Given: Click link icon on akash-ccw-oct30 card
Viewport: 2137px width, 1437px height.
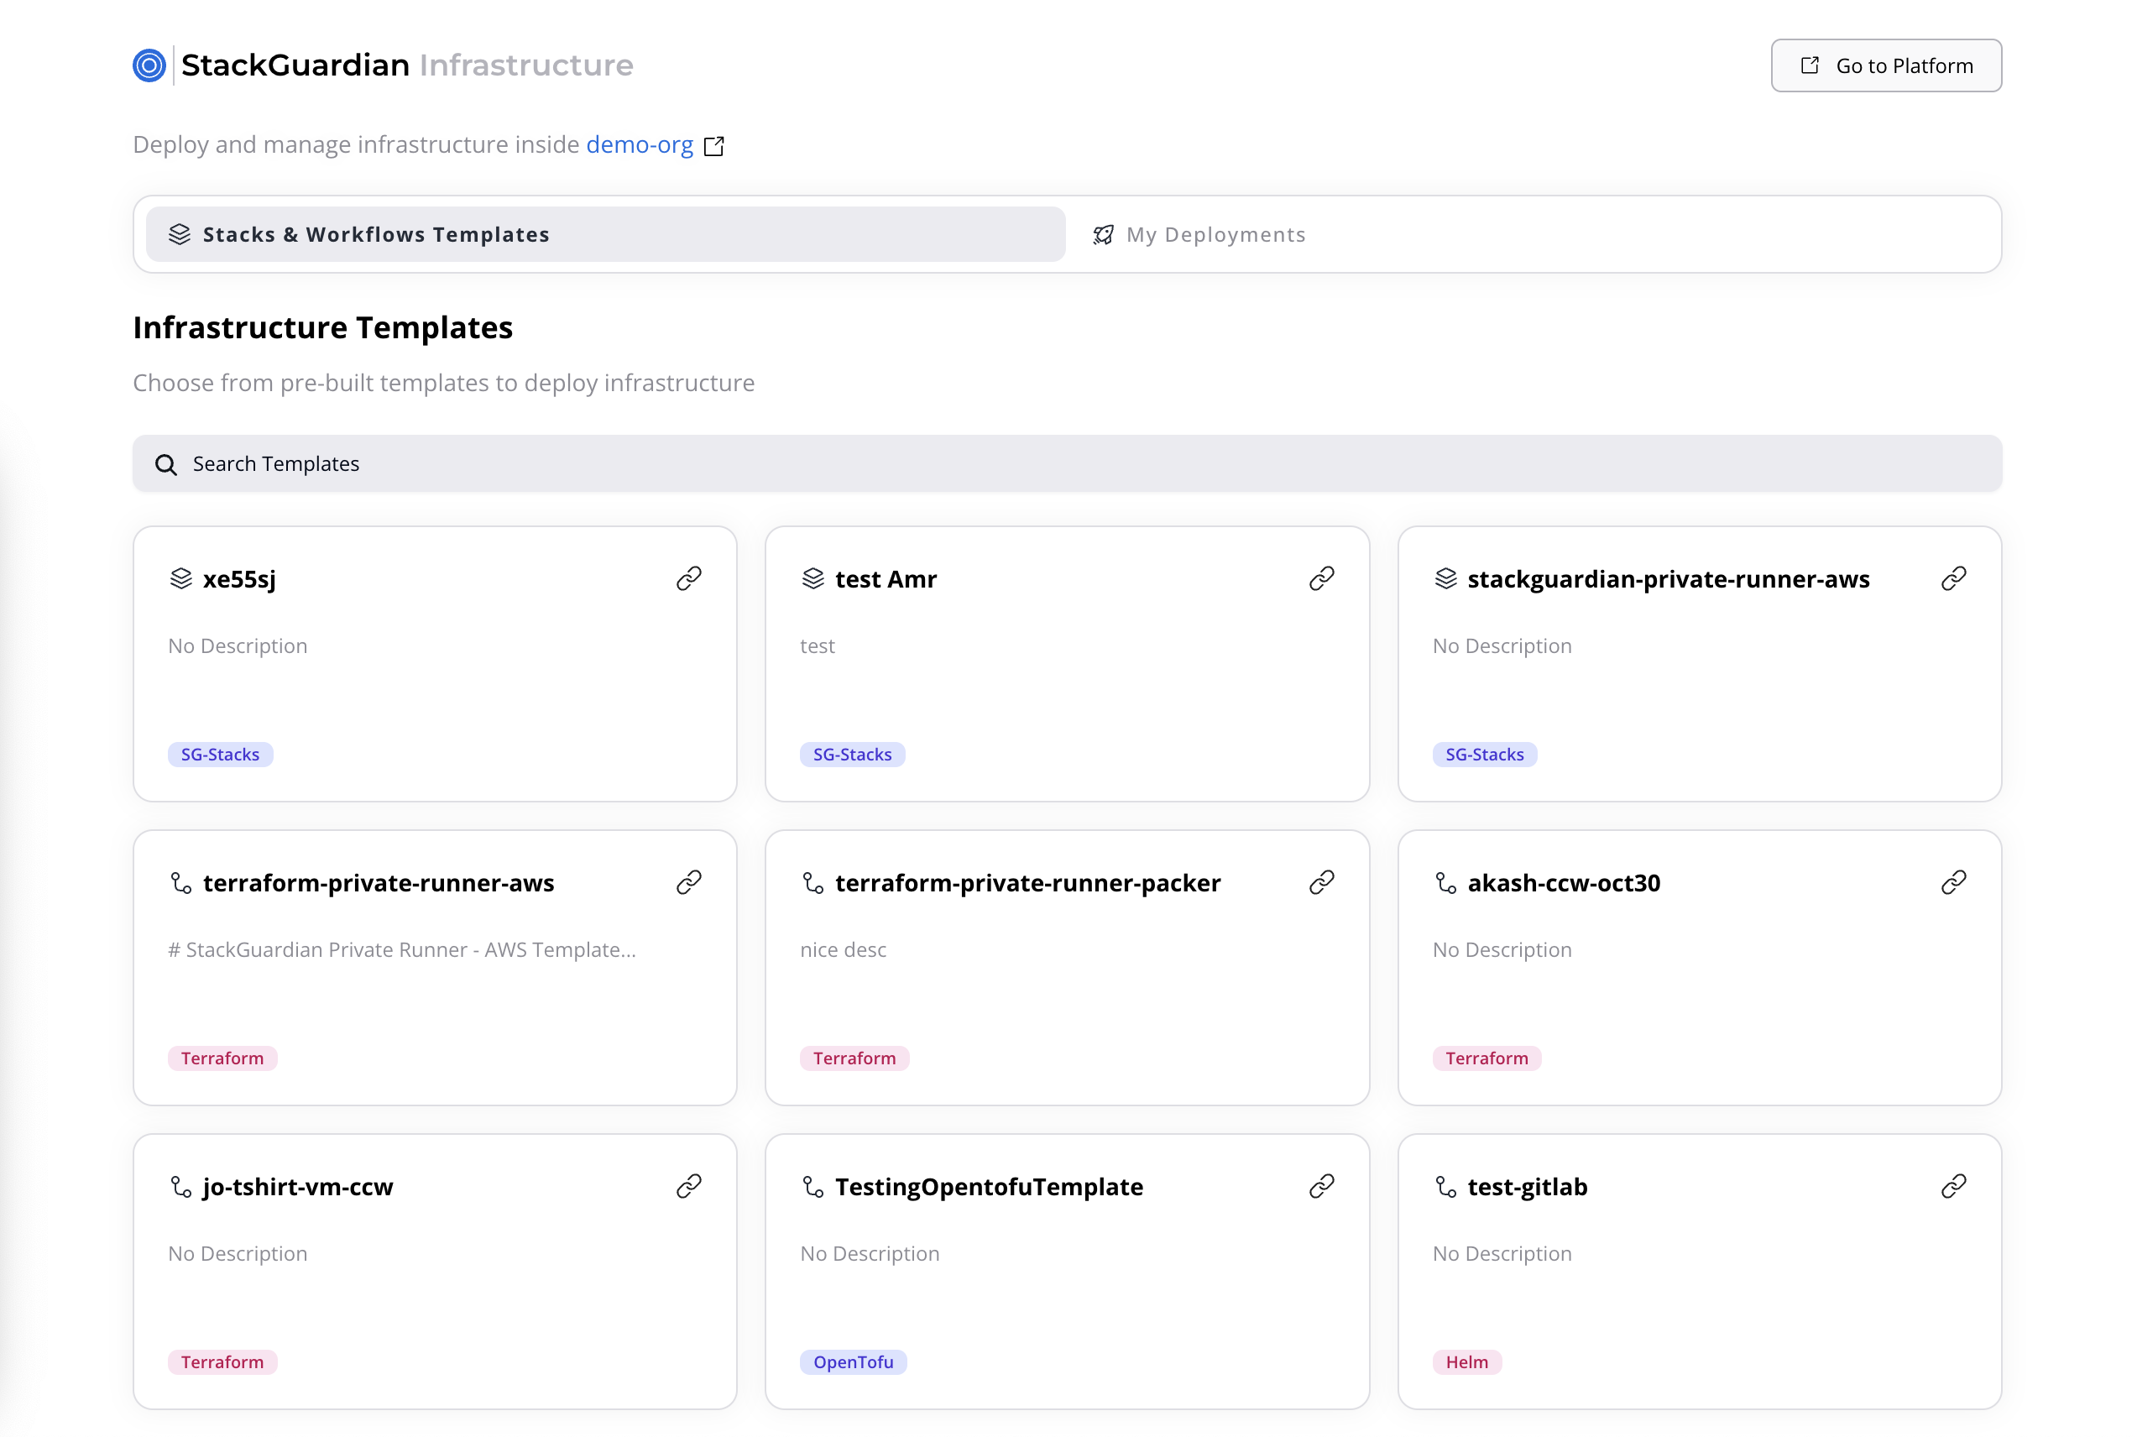Looking at the screenshot, I should tap(1953, 882).
